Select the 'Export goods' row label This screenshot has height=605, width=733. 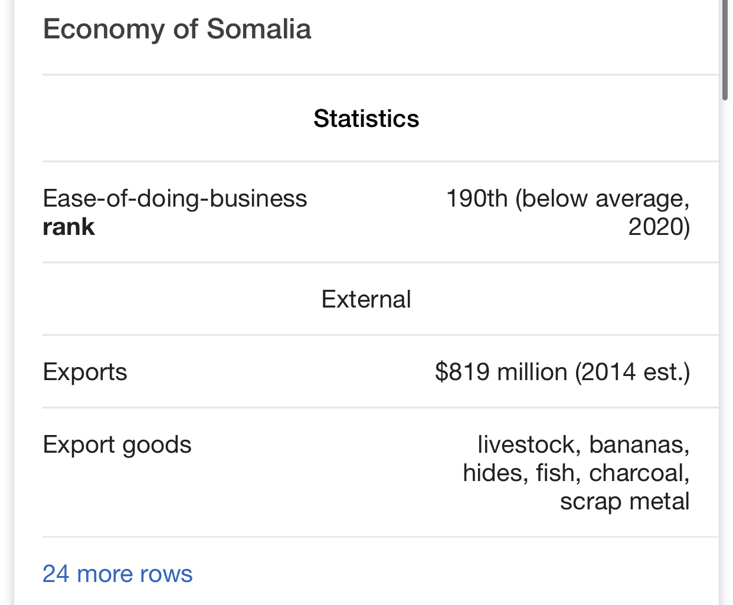coord(117,444)
